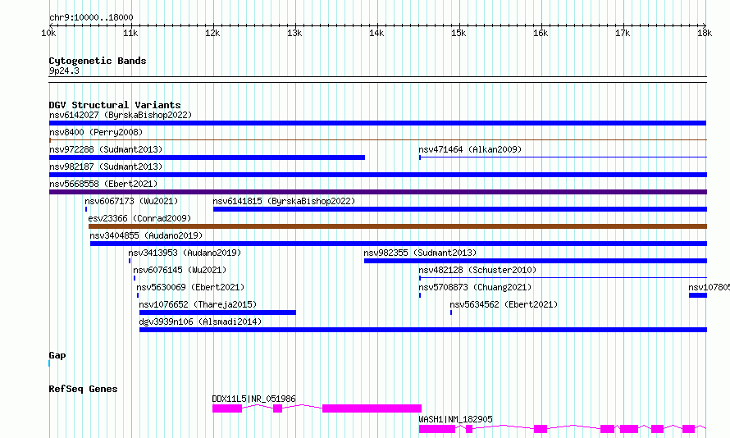This screenshot has height=438, width=730.
Task: Click the WASH1|NM_182905 gene label
Action: (455, 419)
